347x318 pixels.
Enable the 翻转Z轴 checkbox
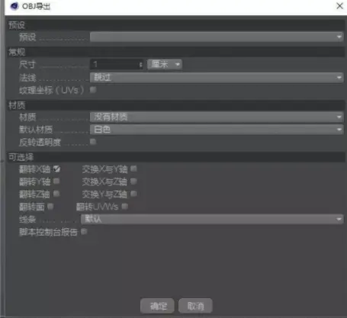coord(56,194)
